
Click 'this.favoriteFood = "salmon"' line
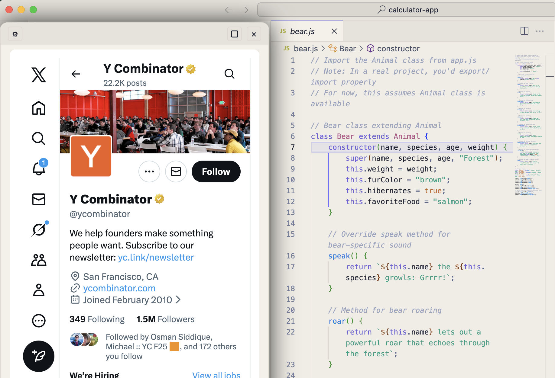(409, 201)
